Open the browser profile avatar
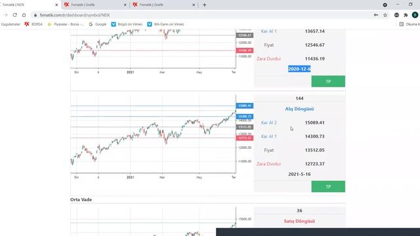 (415, 15)
